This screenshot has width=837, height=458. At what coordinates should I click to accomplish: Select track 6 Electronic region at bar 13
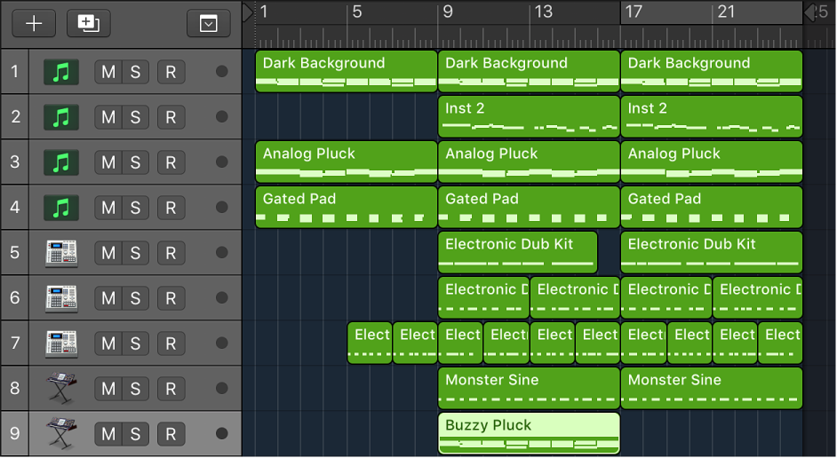click(x=575, y=298)
